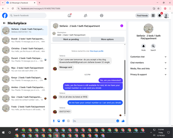Viewport: 173px width, 138px height.
Task: Open the emoji picker in message box
Action: pyautogui.click(x=118, y=121)
